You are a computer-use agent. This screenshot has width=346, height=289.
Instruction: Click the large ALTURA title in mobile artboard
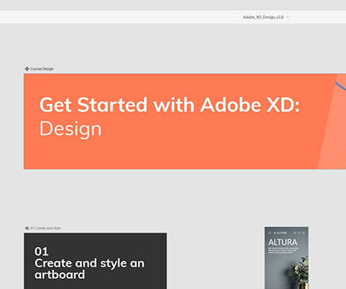[x=283, y=242]
